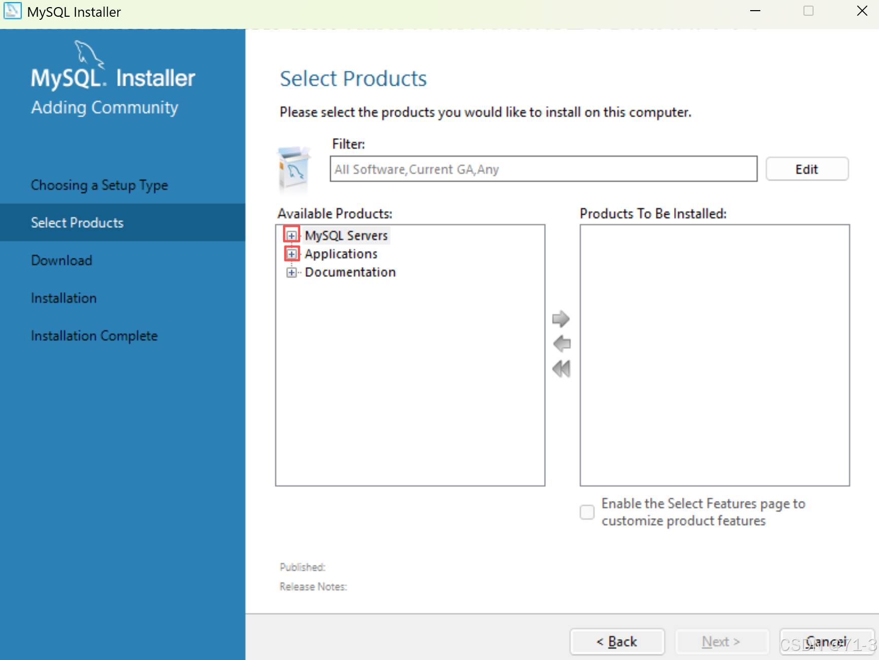
Task: Click the remove-all double left arrow icon
Action: tap(561, 368)
